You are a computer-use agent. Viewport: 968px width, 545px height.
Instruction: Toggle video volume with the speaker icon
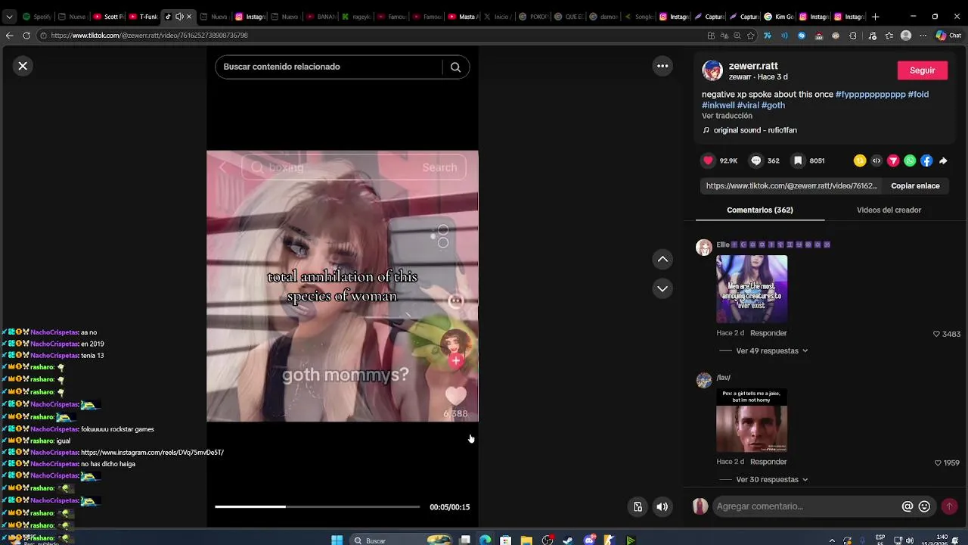[x=662, y=507]
